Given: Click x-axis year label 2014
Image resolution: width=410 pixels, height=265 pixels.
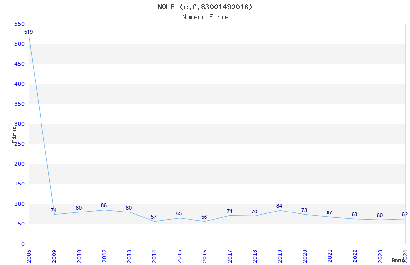Looking at the screenshot, I should tap(154, 256).
